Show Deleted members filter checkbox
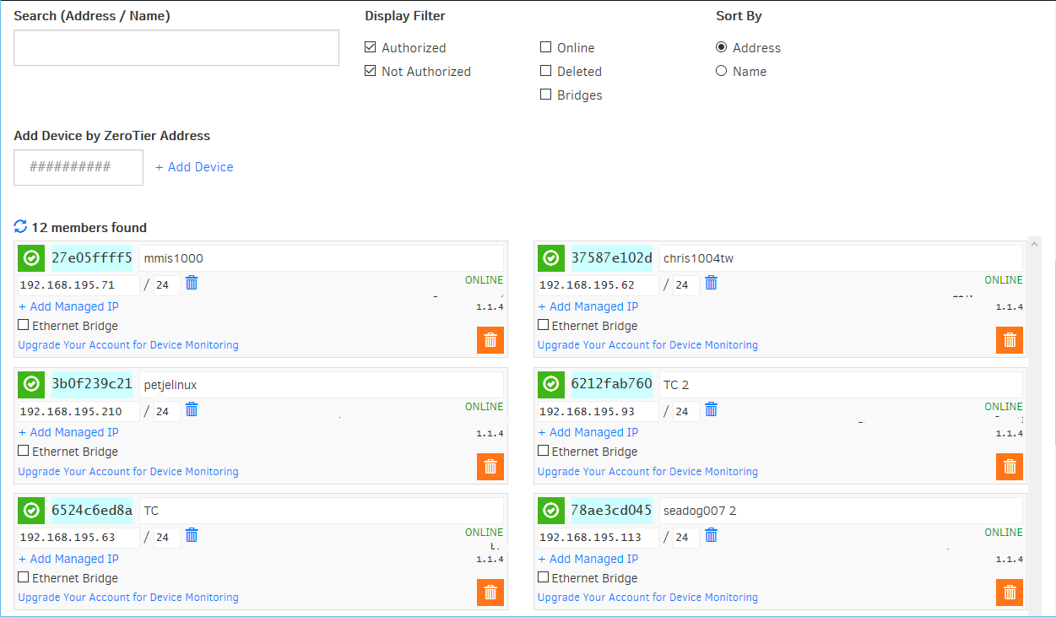Image resolution: width=1056 pixels, height=617 pixels. (546, 72)
